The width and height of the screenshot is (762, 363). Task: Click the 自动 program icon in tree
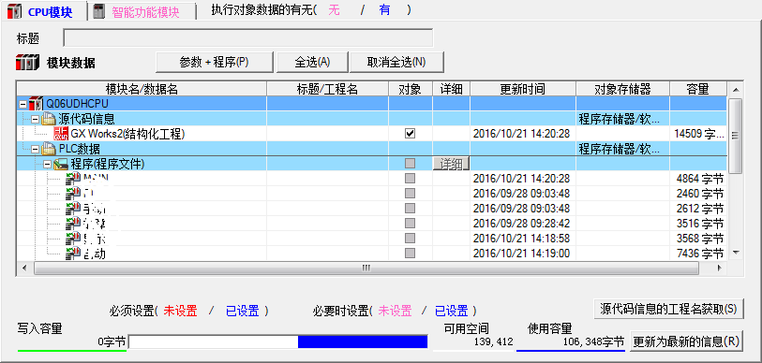point(73,254)
